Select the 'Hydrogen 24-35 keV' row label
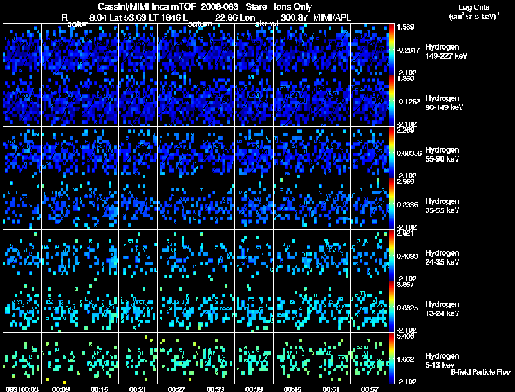515x392 pixels. 442,257
